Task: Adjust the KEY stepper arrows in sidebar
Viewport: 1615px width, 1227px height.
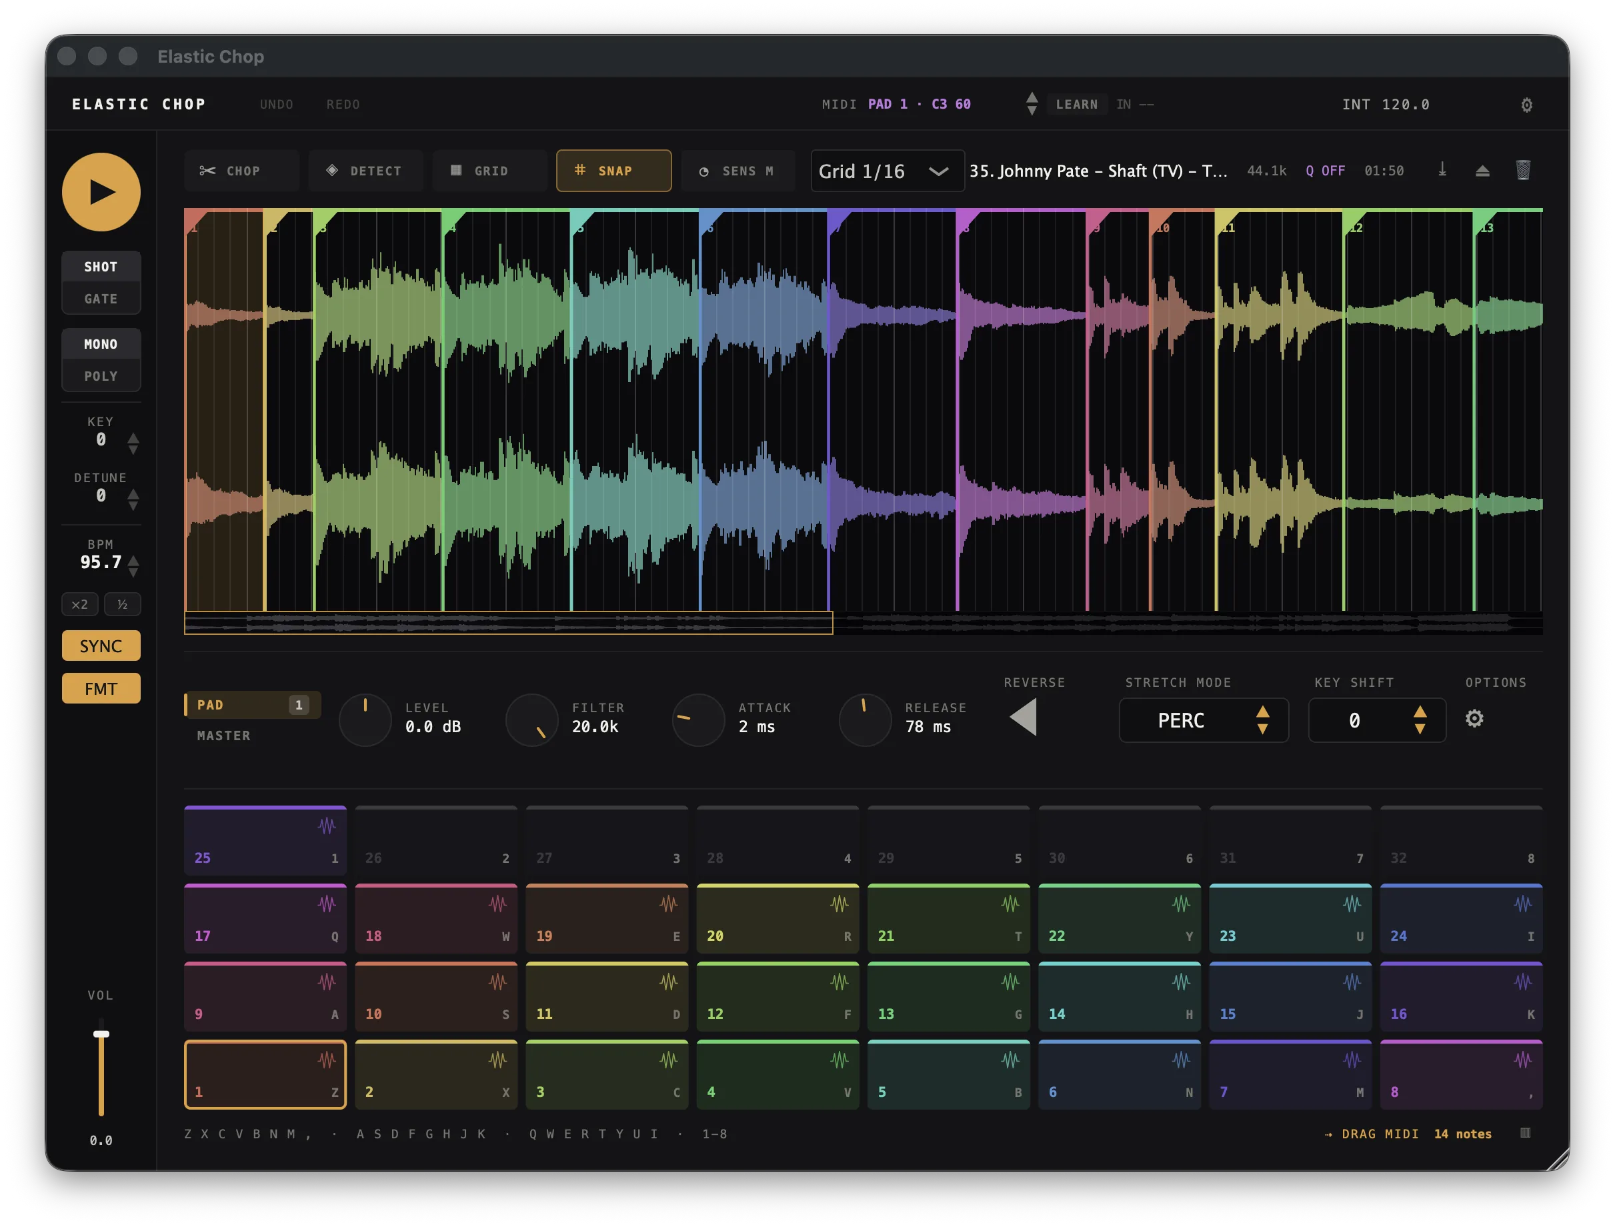Action: pos(133,443)
